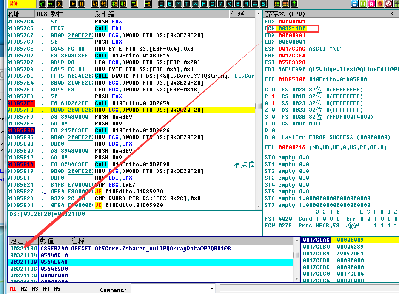Click the EAX register value 00000001
399x294 pixels.
point(292,22)
